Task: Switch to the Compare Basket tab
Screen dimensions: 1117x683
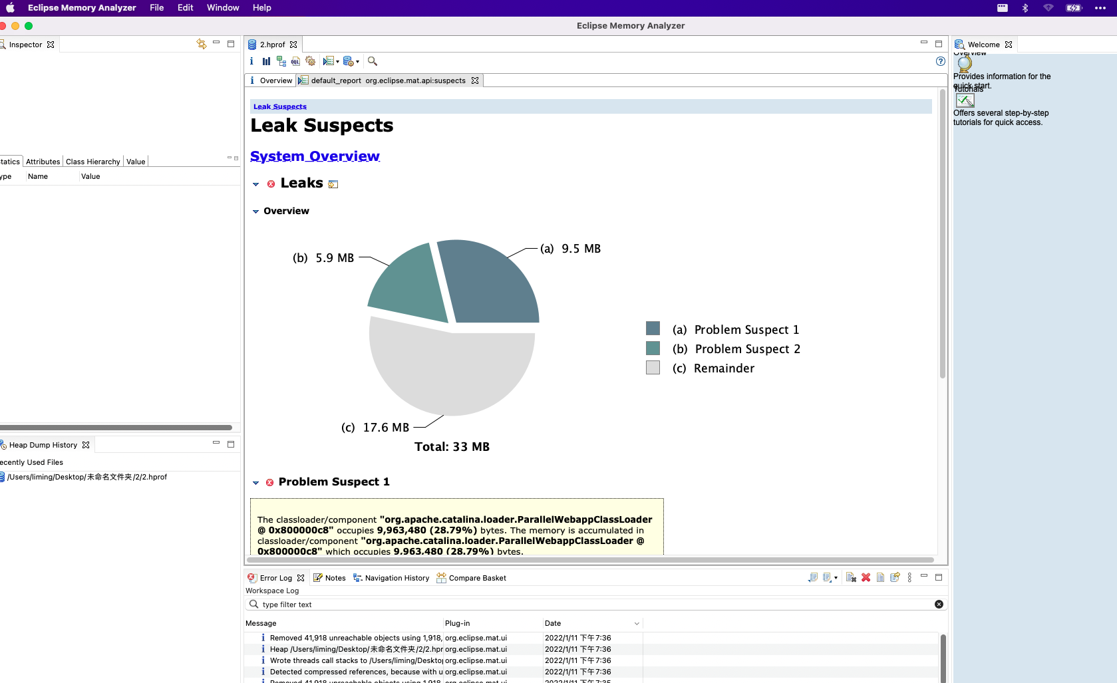Action: [x=471, y=578]
